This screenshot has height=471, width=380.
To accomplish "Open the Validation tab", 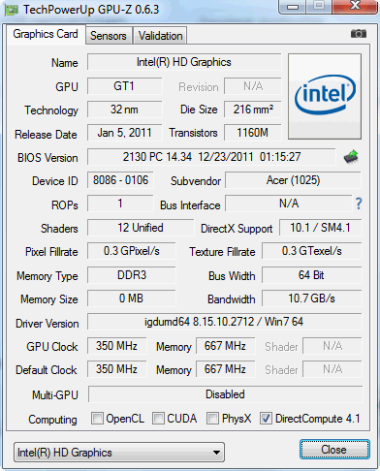I will coord(160,36).
